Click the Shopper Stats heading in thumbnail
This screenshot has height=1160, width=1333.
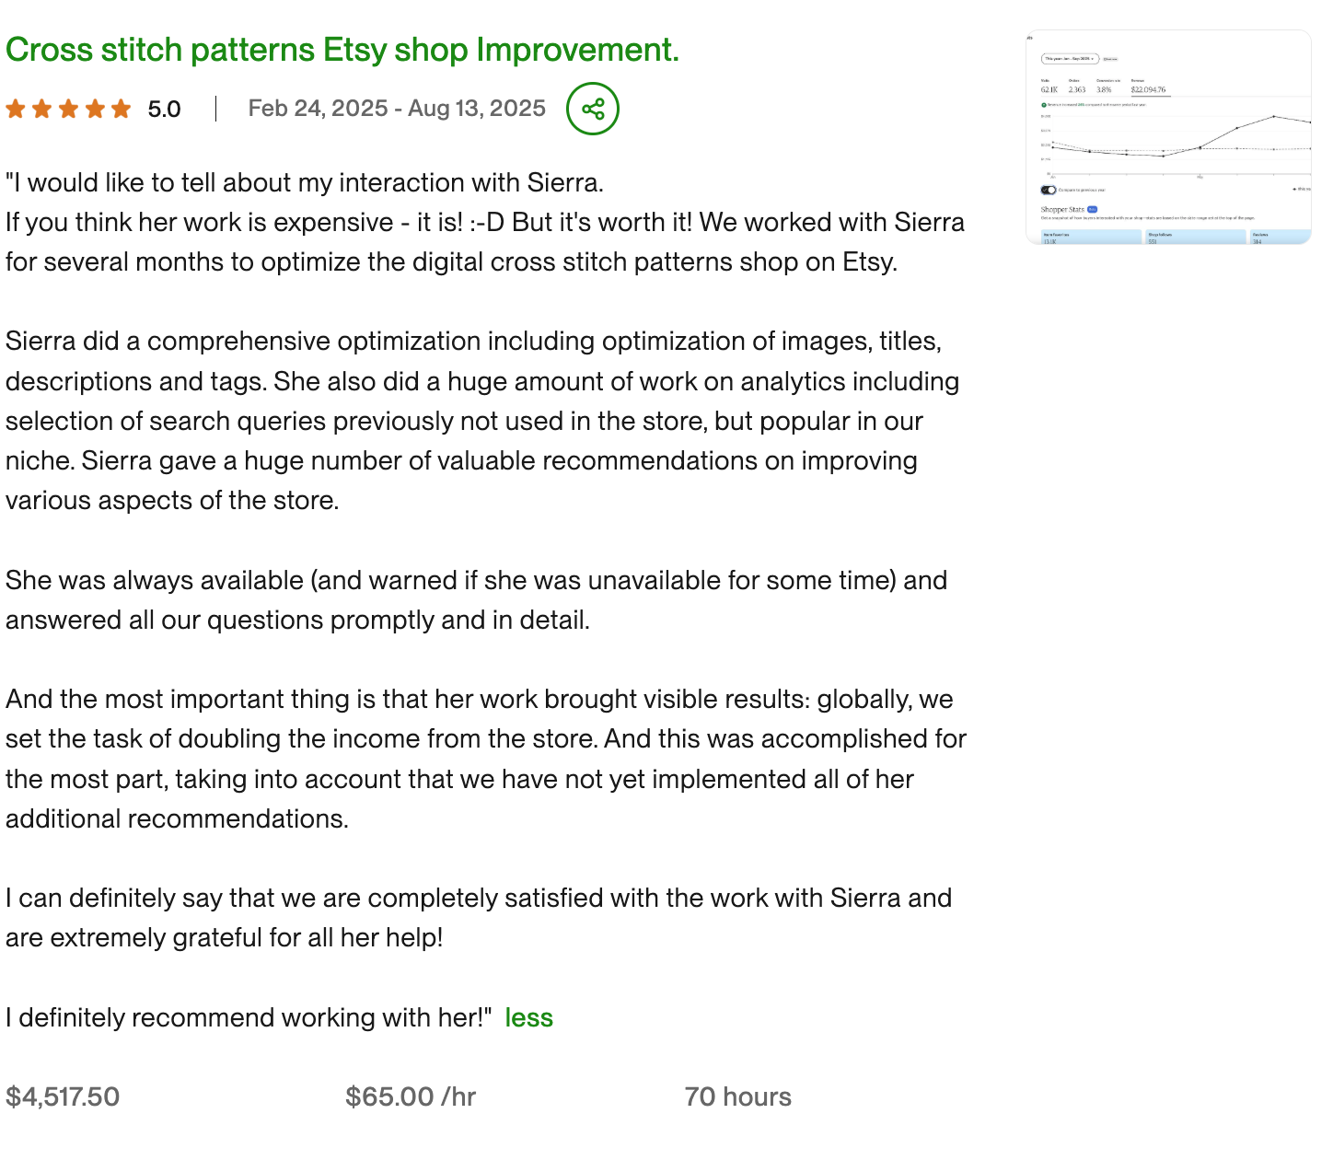(1062, 210)
